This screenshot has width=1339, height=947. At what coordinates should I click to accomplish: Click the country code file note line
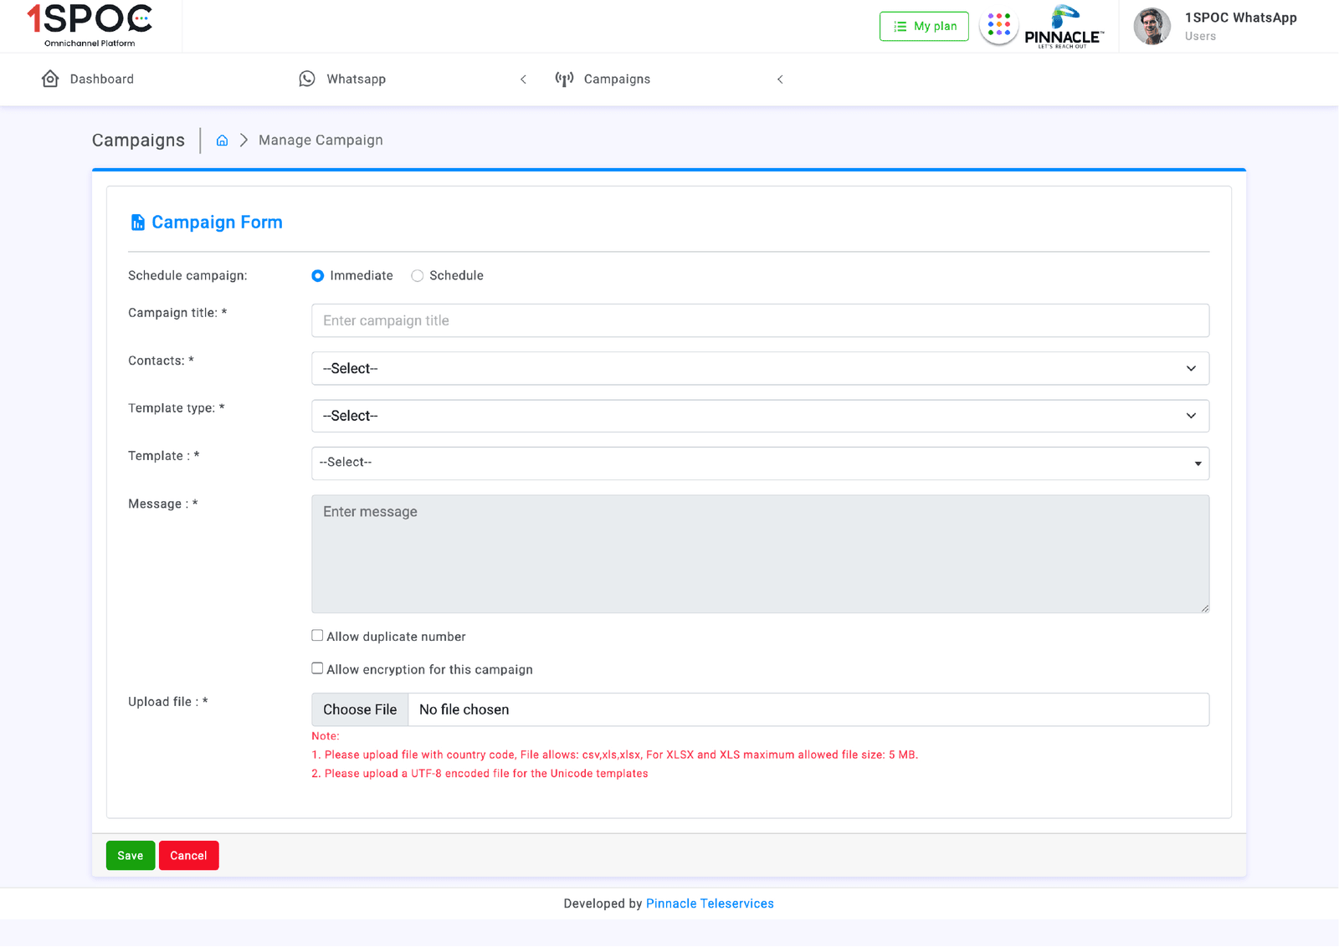pyautogui.click(x=614, y=755)
